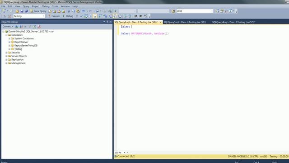Click the Decrease Indent icon
This screenshot has width=289, height=163.
click(136, 16)
